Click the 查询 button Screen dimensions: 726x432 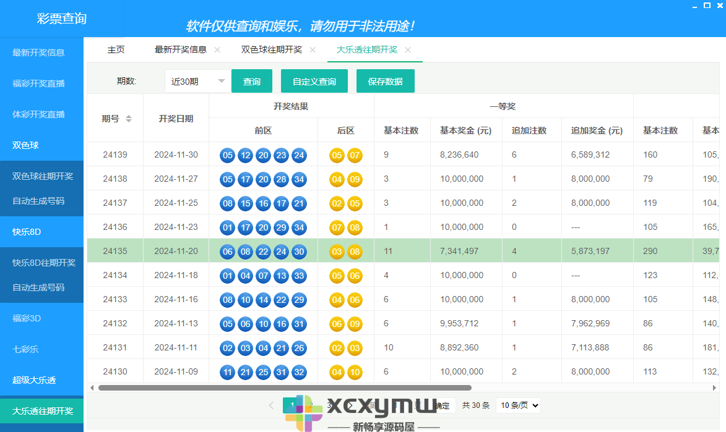point(251,81)
